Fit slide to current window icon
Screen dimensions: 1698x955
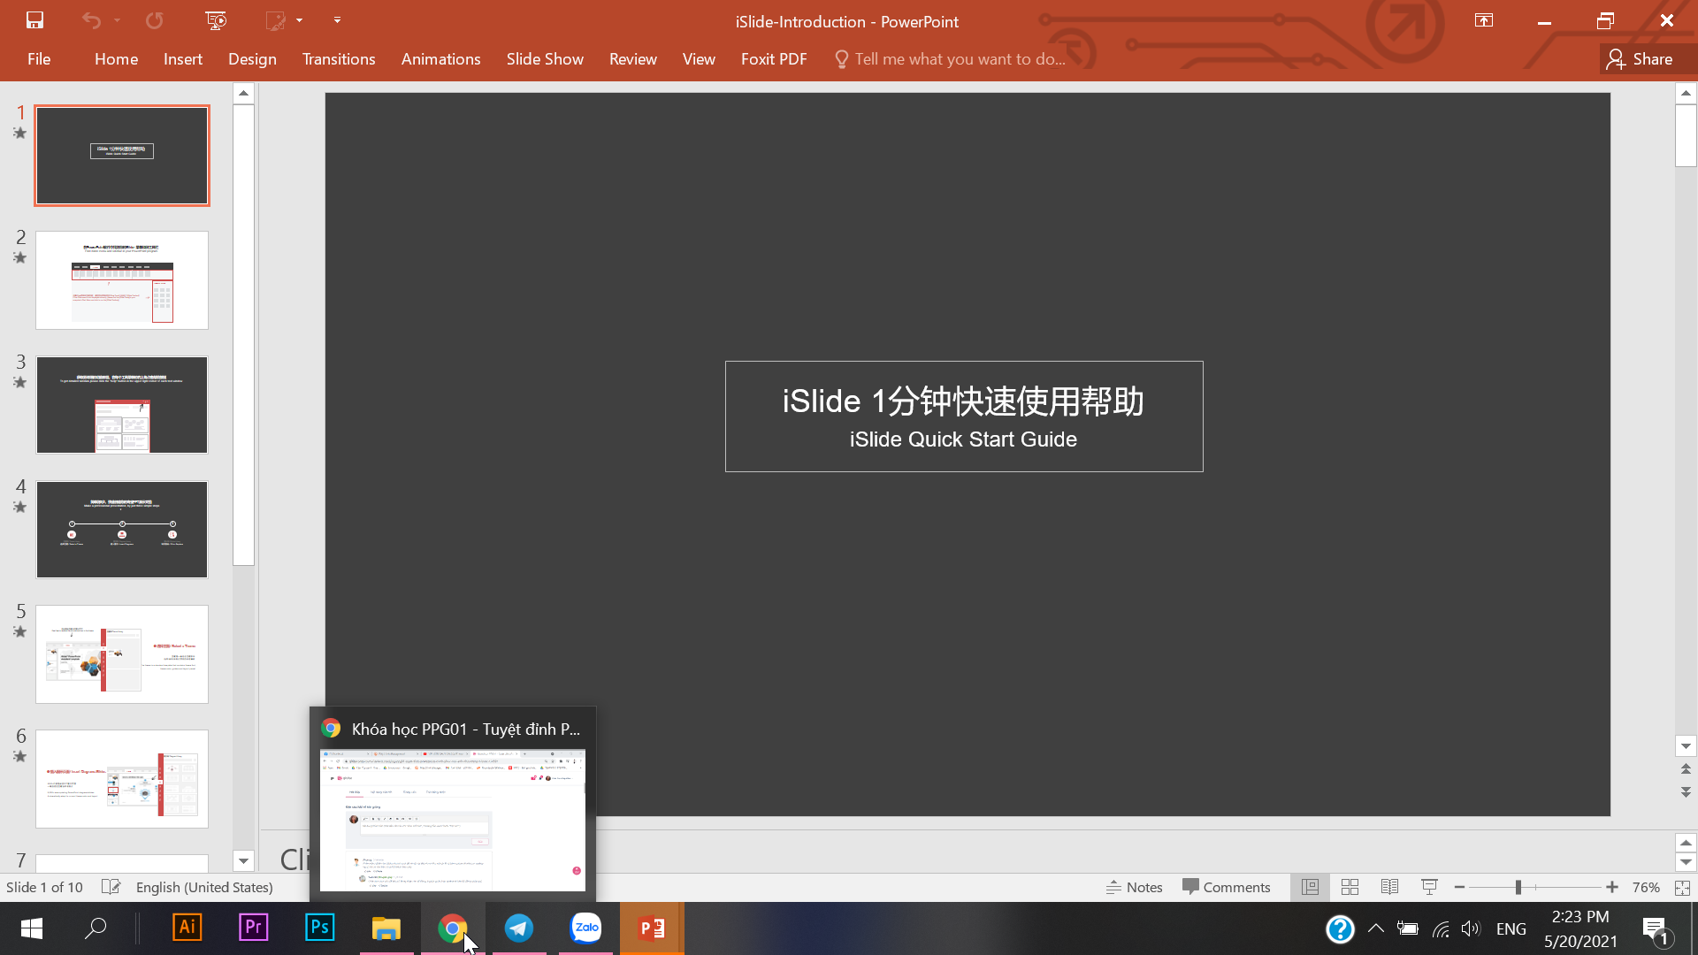tap(1682, 887)
